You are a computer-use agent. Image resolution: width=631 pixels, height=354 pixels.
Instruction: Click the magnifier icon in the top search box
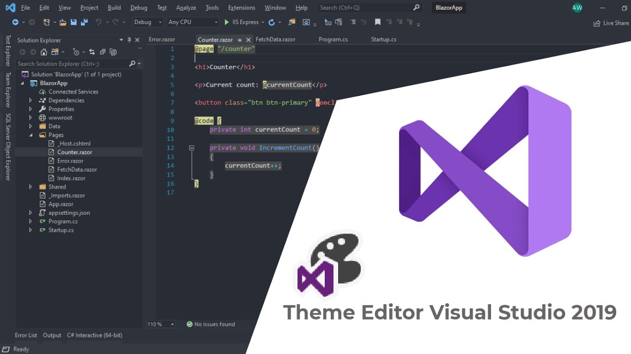pos(416,7)
